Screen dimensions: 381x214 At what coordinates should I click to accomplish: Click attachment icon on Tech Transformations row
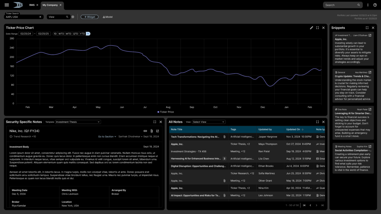click(x=224, y=137)
